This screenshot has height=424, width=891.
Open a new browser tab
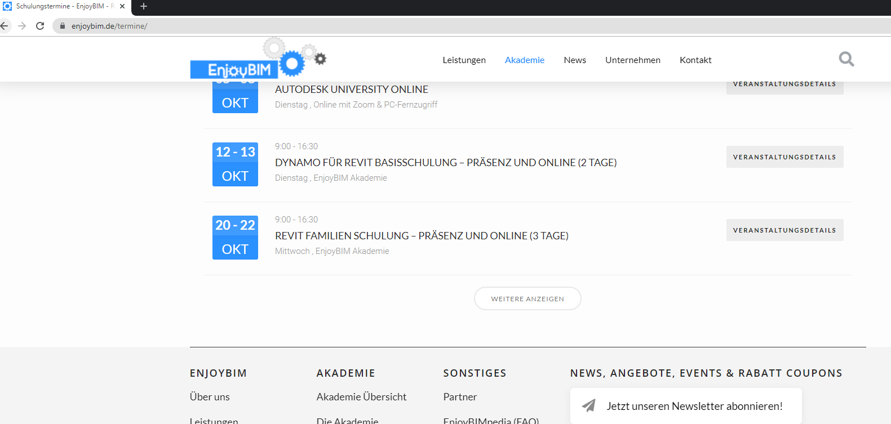(x=144, y=6)
